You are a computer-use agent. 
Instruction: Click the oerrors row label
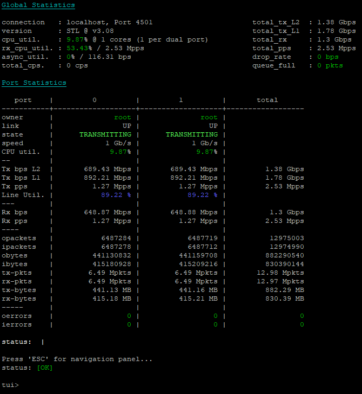[17, 316]
